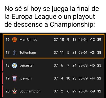Open the Tottenham team name
Image resolution: width=106 pixels, height=98 pixels.
tap(28, 52)
